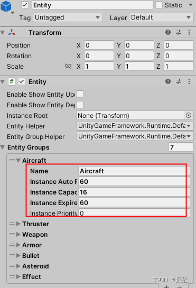
Task: Click the Aircraft Name text field
Action: [134, 171]
